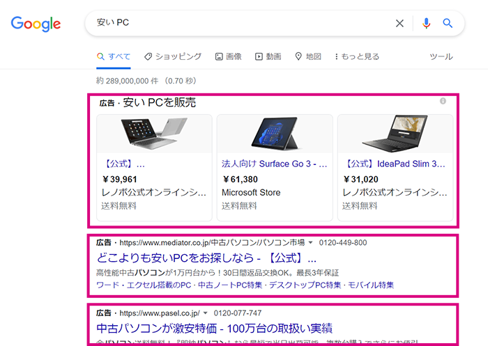Open どこよりも安いPCをお探しなら ad headline
488x346 pixels.
(206, 258)
